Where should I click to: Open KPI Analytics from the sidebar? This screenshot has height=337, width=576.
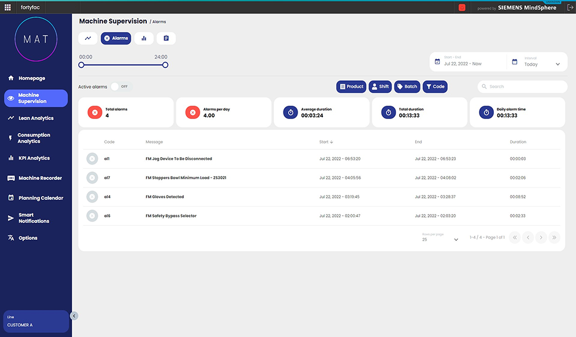point(35,158)
